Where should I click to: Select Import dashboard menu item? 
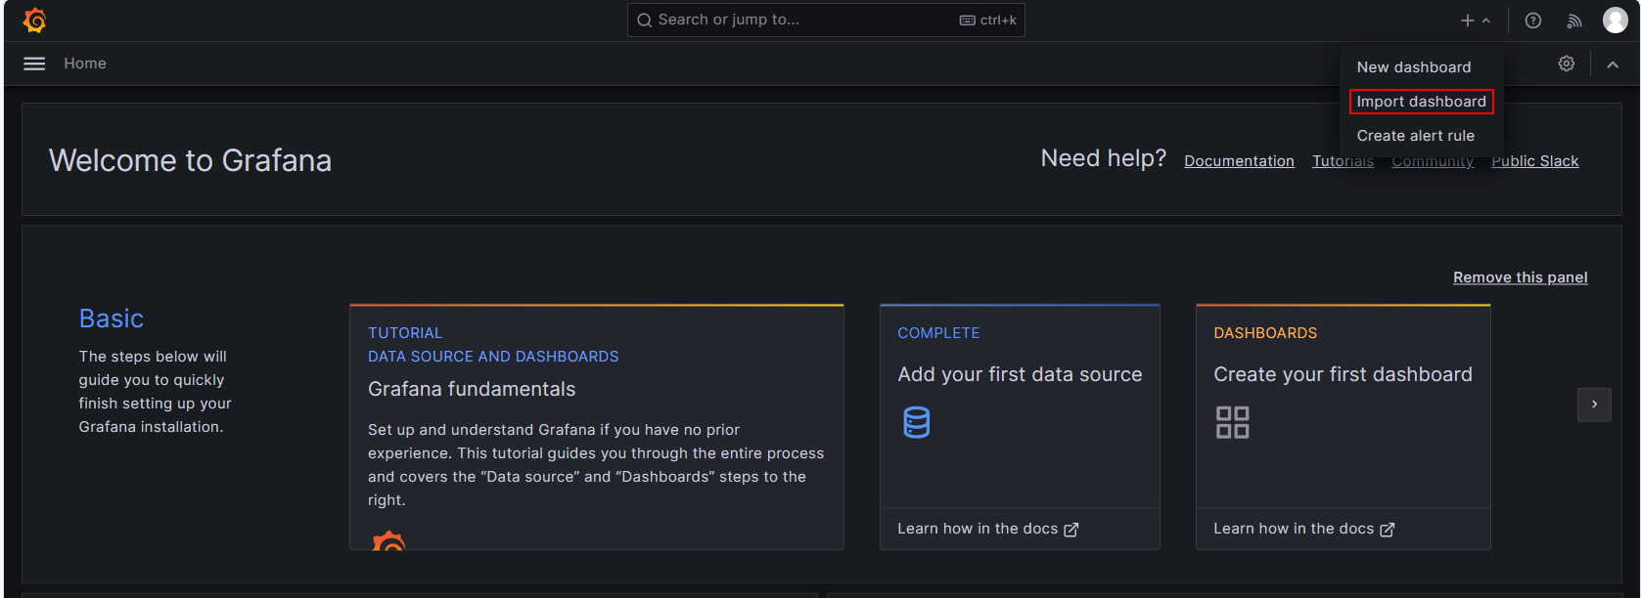click(1421, 102)
